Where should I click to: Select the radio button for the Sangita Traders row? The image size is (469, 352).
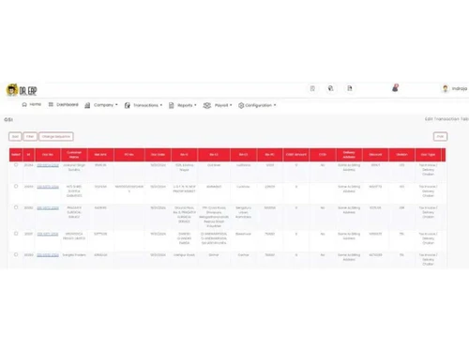point(16,254)
